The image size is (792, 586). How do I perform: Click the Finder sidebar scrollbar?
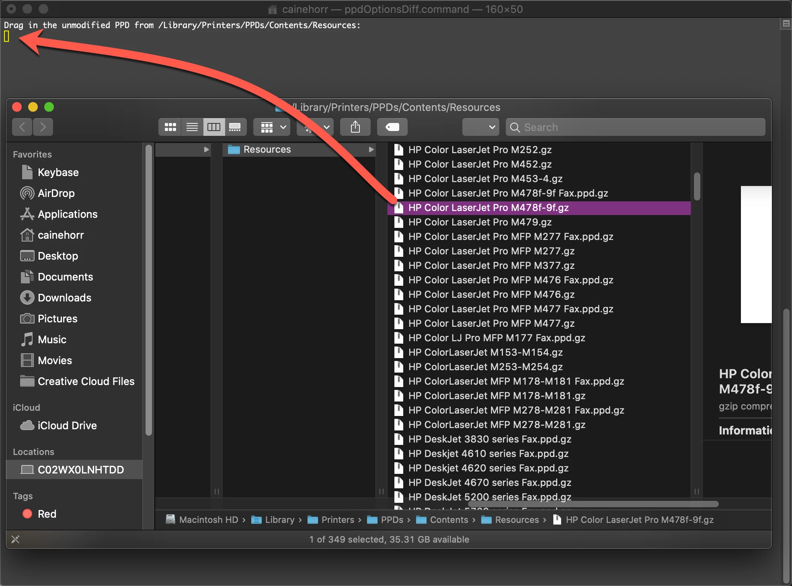[149, 290]
